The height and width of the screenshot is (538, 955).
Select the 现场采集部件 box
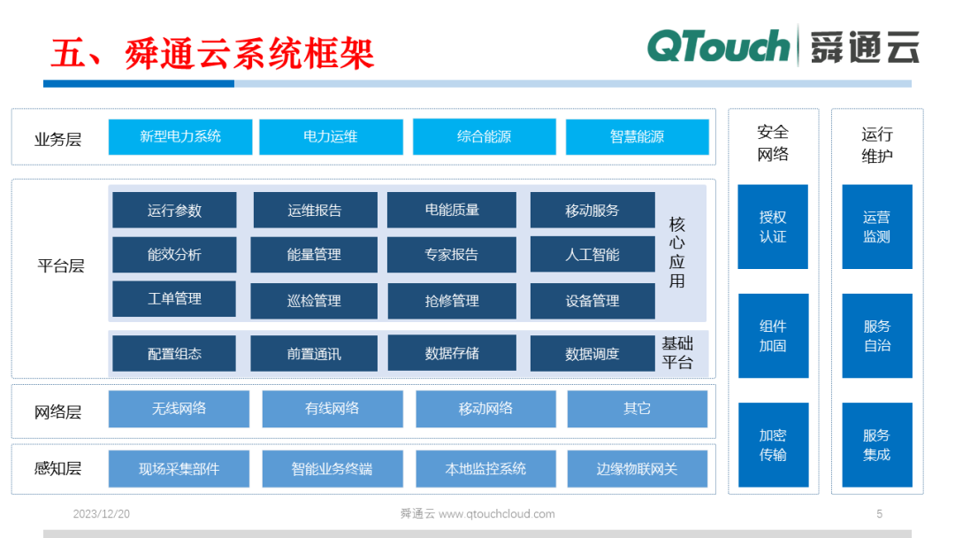(x=179, y=469)
